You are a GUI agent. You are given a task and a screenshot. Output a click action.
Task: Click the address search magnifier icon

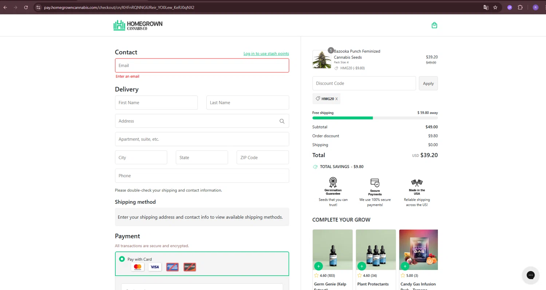pyautogui.click(x=282, y=121)
